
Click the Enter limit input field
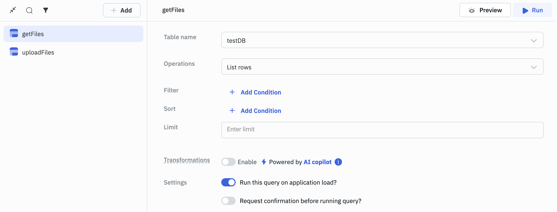point(382,130)
